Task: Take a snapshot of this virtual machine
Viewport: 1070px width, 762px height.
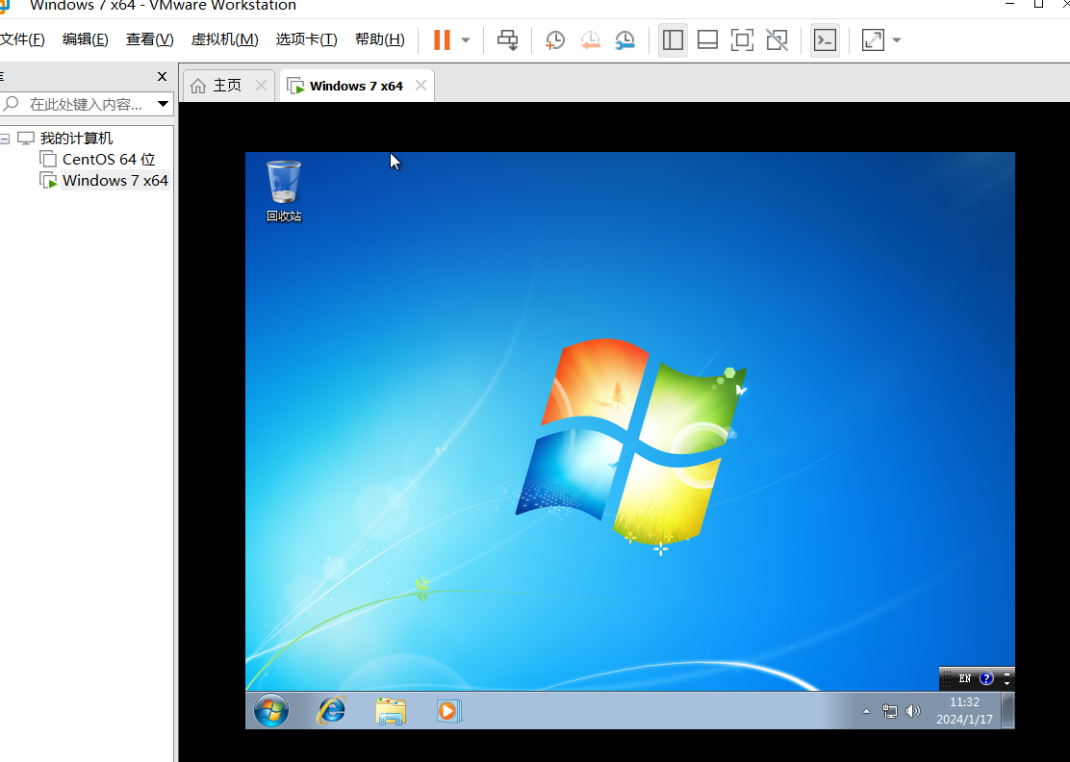Action: [555, 40]
